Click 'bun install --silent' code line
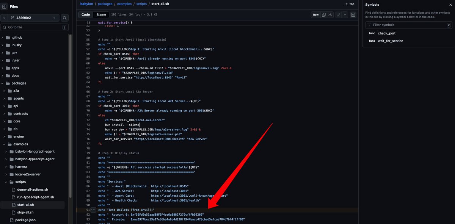 pyautogui.click(x=122, y=125)
